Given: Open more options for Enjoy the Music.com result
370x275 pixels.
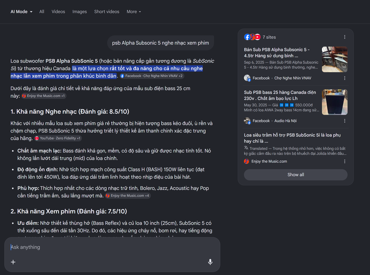Looking at the screenshot, I should click(x=345, y=161).
